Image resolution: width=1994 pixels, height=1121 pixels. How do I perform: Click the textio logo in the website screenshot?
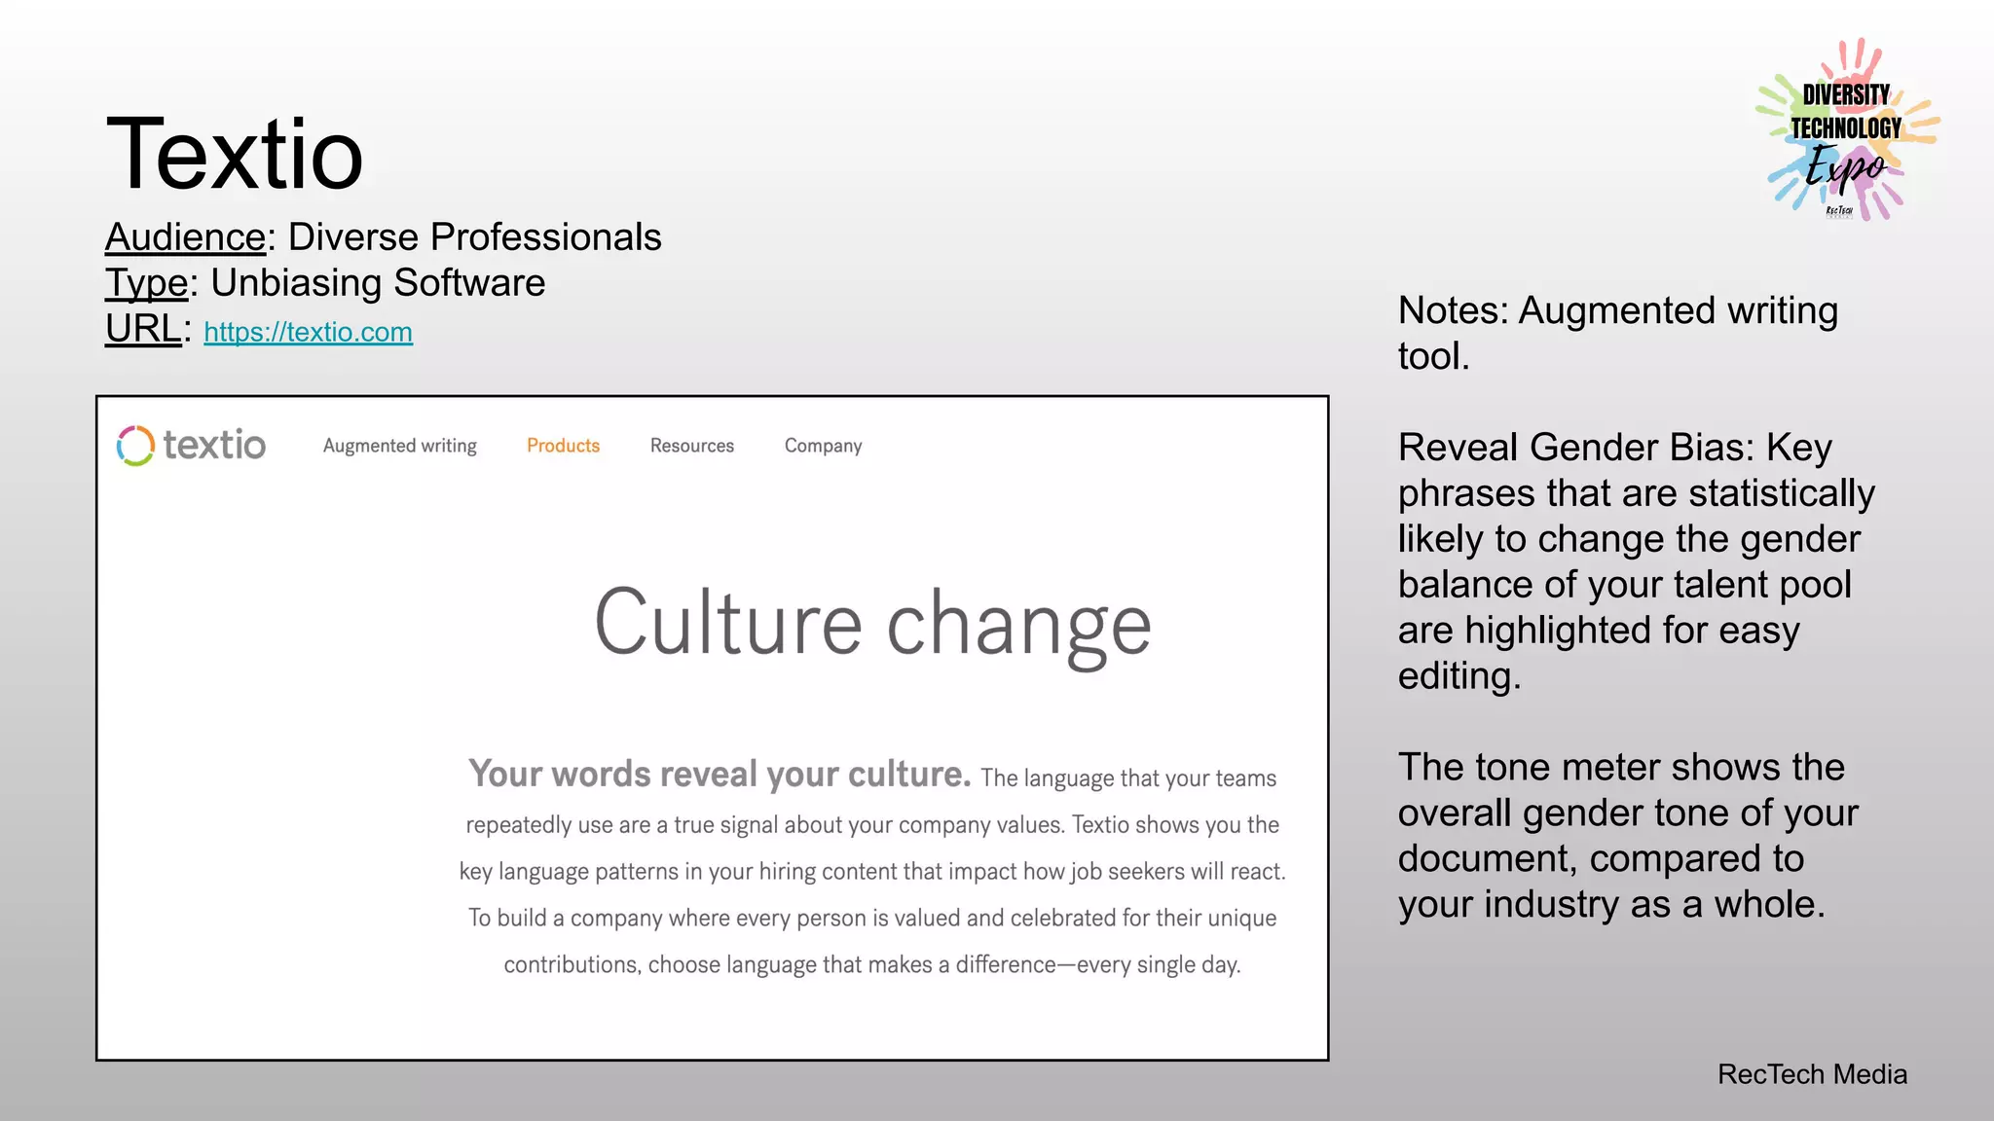[x=191, y=446]
